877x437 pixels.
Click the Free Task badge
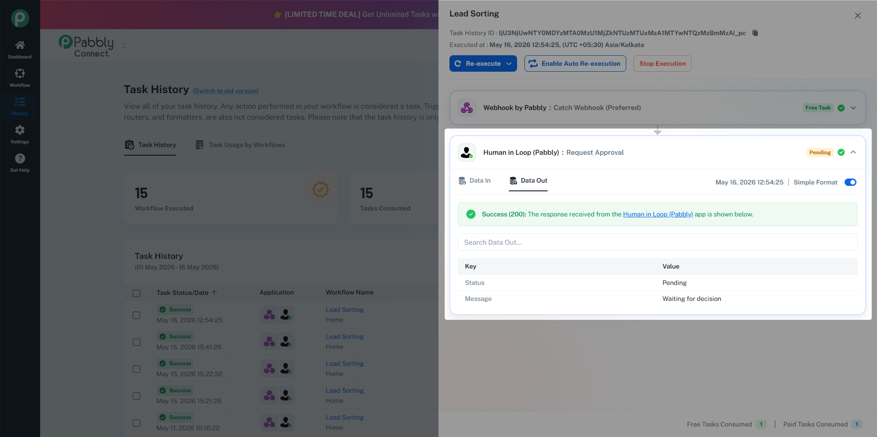(x=818, y=108)
